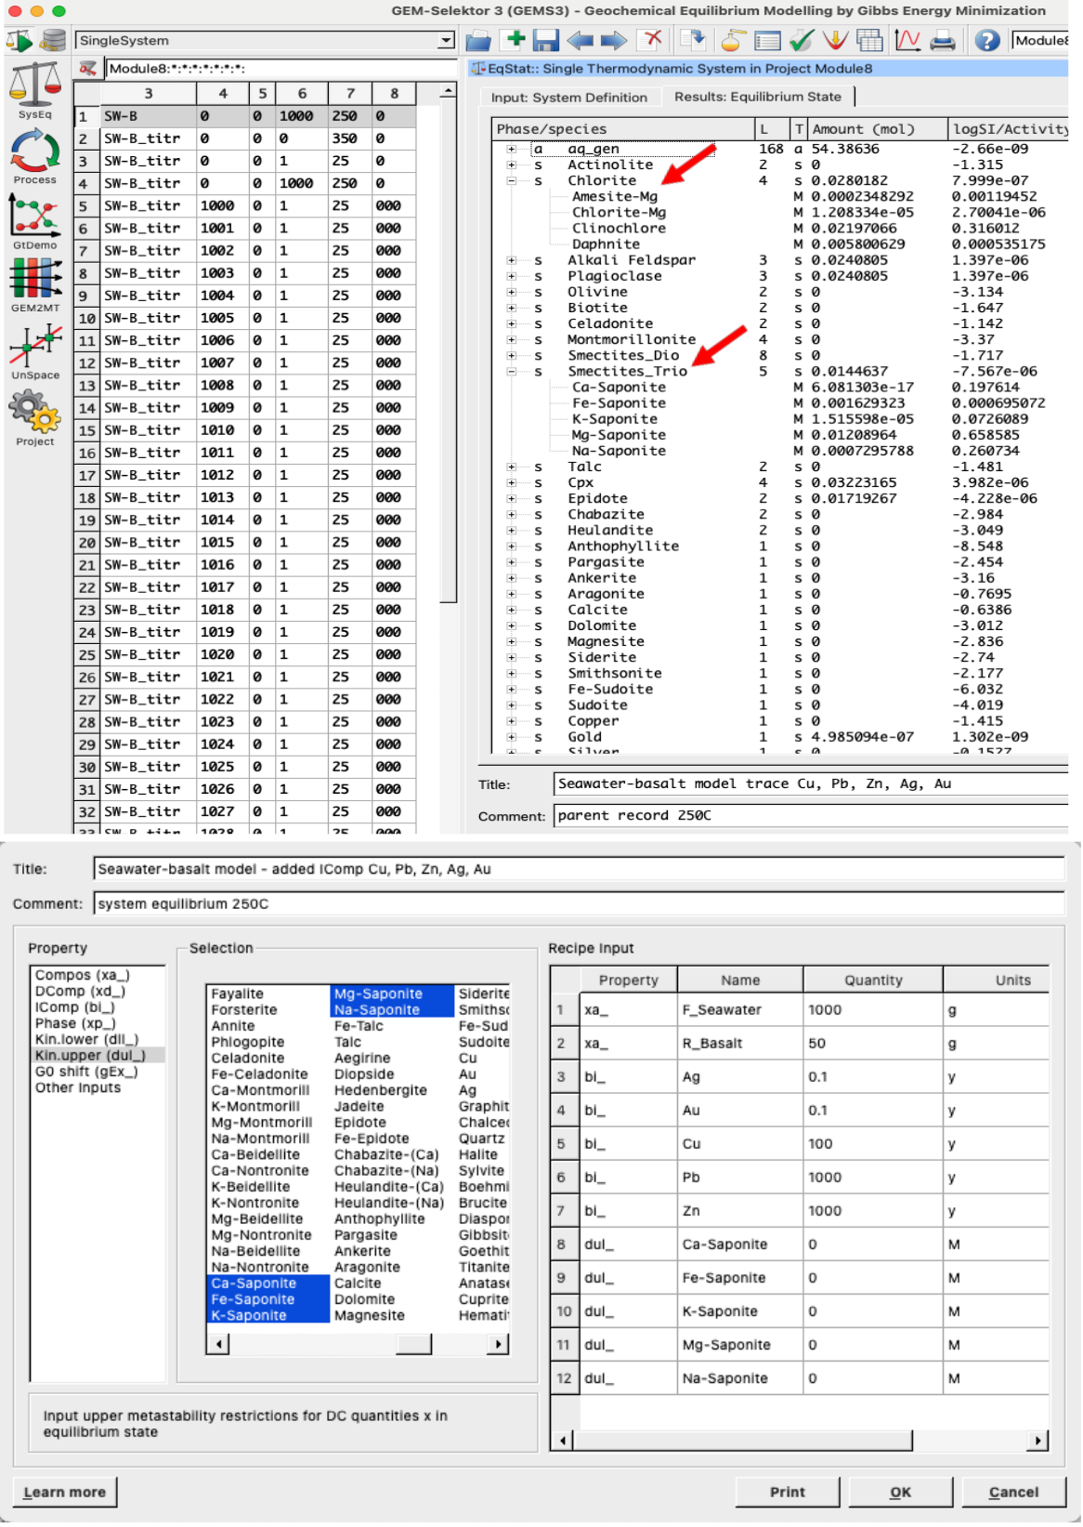1083x1527 pixels.
Task: Collapse the Chlorite phase tree
Action: [x=511, y=180]
